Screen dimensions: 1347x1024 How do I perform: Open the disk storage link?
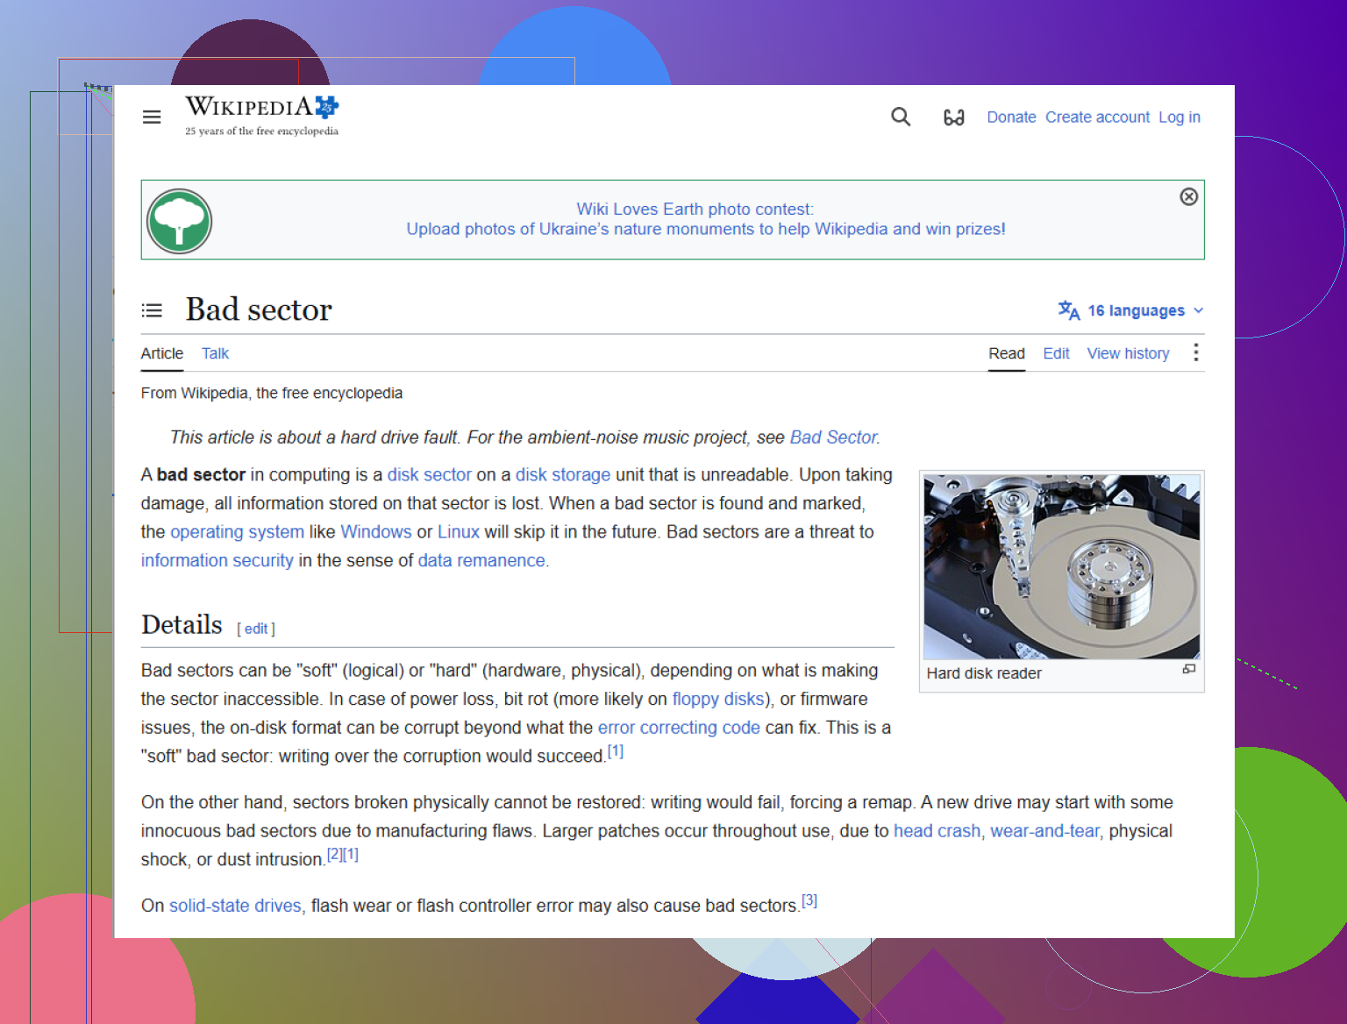pyautogui.click(x=563, y=474)
